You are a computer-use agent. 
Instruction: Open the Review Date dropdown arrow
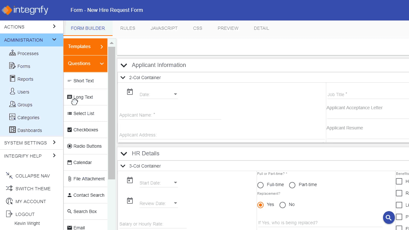coord(175,203)
